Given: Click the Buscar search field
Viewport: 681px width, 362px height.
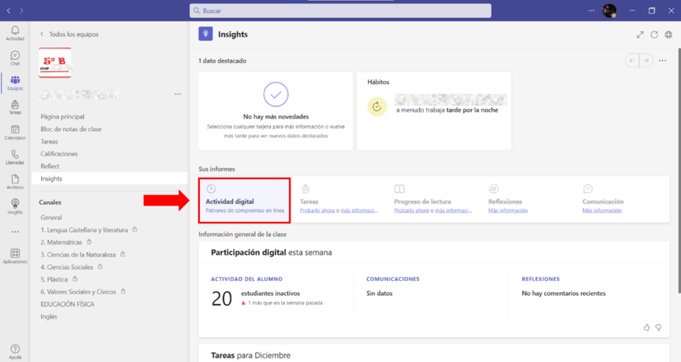Looking at the screenshot, I should (x=340, y=10).
